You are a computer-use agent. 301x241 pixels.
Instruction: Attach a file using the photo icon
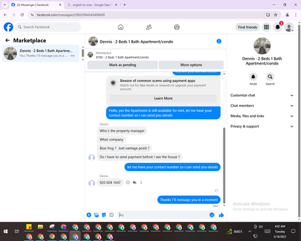point(96,215)
